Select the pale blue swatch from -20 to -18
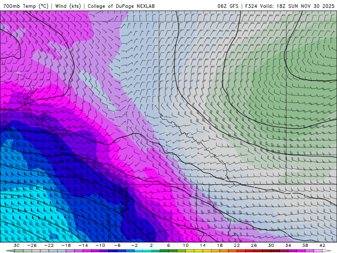The height and width of the screenshot is (253, 337). coord(62,251)
